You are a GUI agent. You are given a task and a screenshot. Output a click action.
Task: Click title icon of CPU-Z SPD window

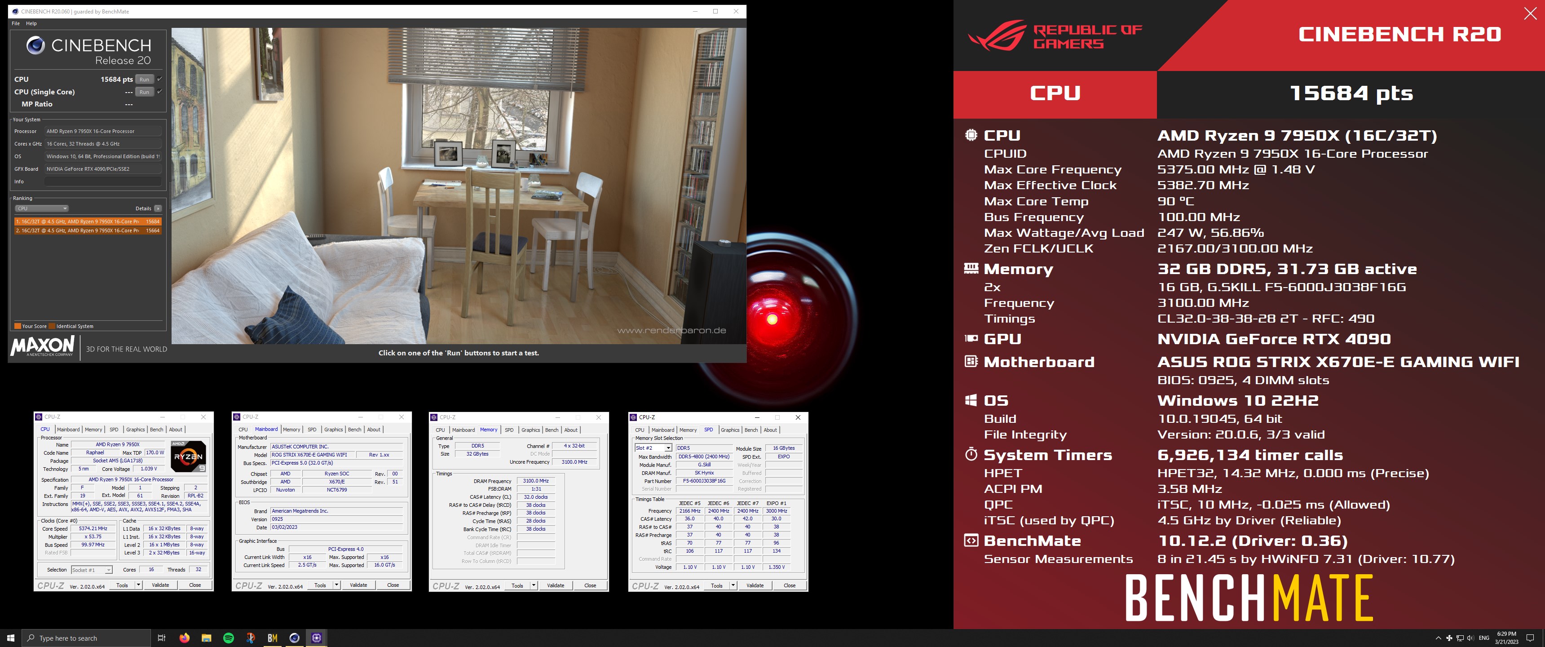pos(633,417)
